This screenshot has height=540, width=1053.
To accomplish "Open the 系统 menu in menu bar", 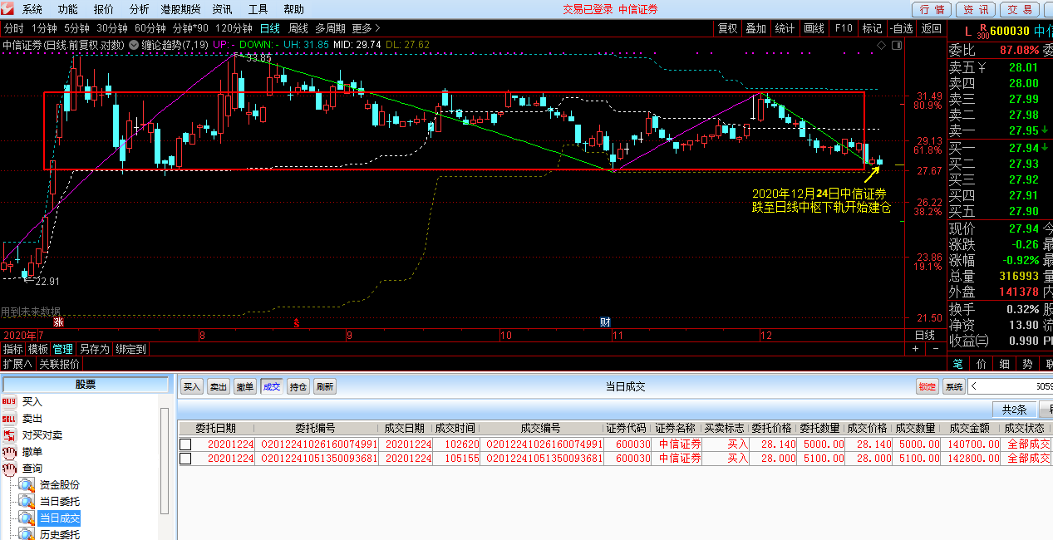I will tap(32, 9).
